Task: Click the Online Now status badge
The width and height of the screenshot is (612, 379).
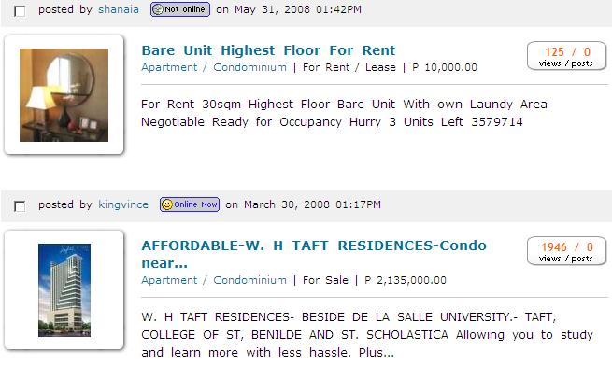Action: click(x=190, y=204)
